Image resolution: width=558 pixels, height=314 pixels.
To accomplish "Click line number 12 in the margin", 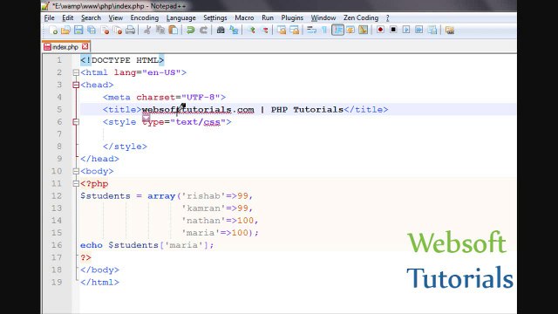I will coord(57,195).
